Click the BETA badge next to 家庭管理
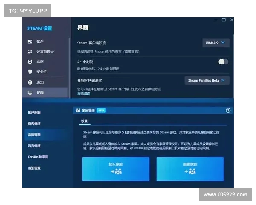The image size is (256, 205). click(x=101, y=111)
